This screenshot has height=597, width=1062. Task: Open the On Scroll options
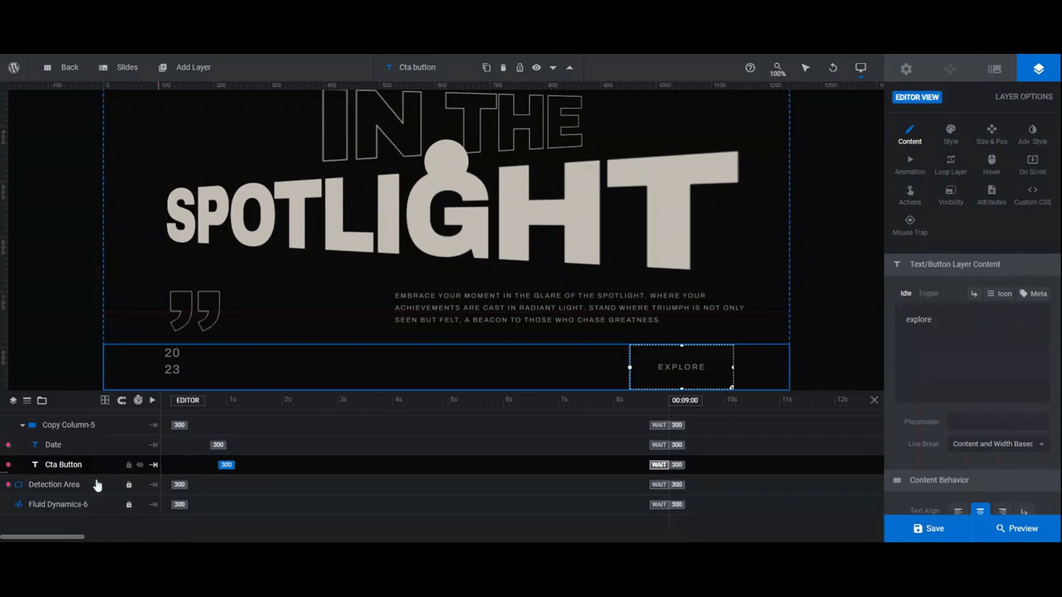[1032, 165]
